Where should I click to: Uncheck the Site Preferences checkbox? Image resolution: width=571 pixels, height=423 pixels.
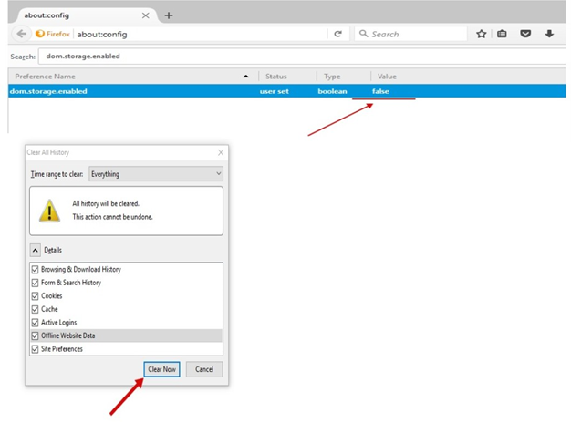(x=36, y=349)
